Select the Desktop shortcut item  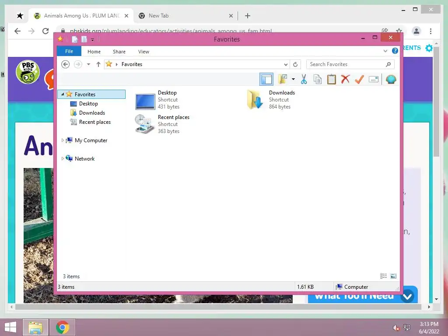[157, 100]
